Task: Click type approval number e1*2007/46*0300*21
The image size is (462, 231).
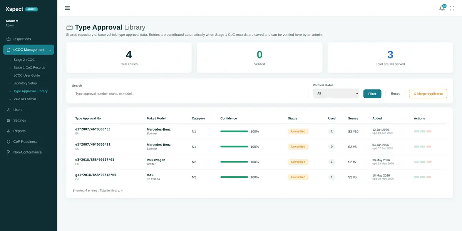Action: 93,144
